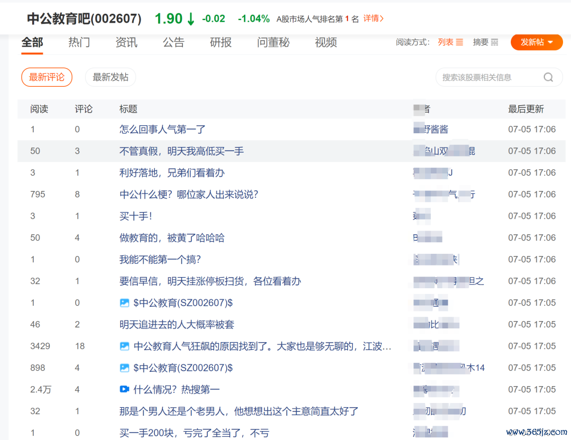Click comment count 18
This screenshot has width=571, height=440.
pyautogui.click(x=80, y=346)
